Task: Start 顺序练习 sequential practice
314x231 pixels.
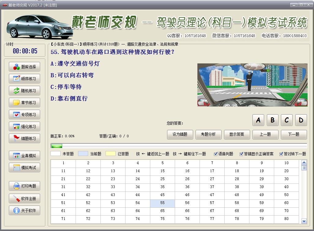Action: [x=24, y=79]
